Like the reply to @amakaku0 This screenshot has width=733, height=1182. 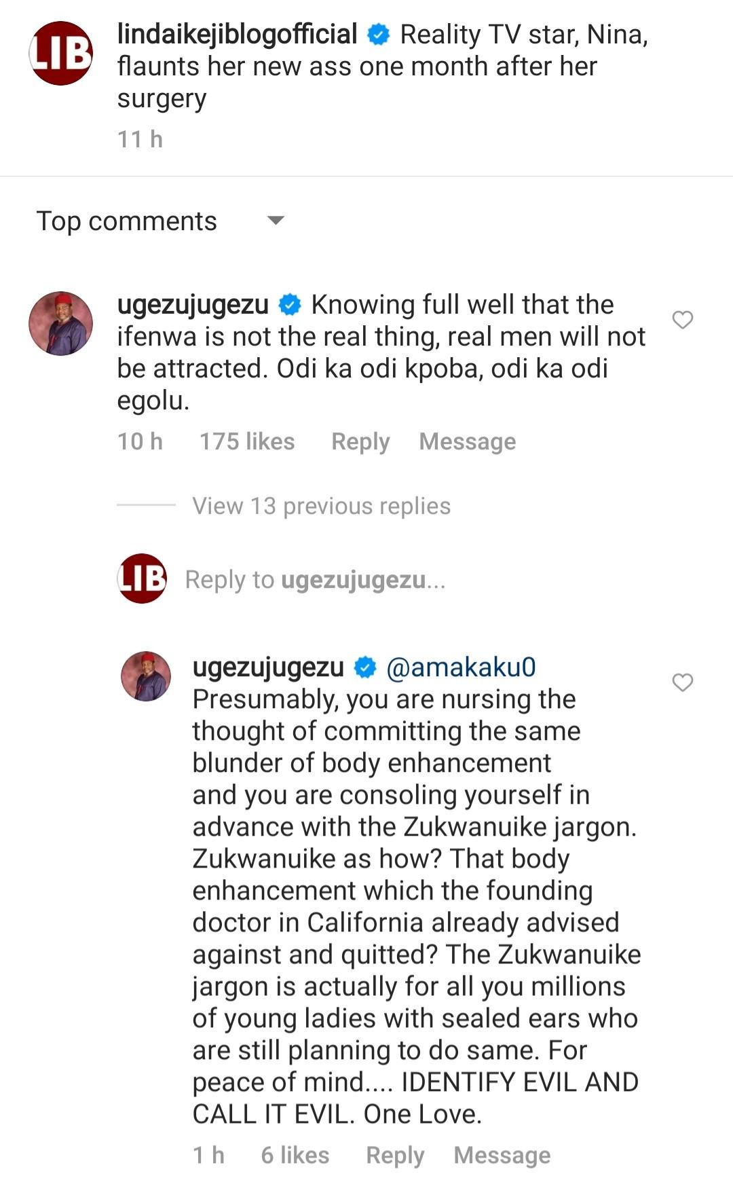[682, 682]
